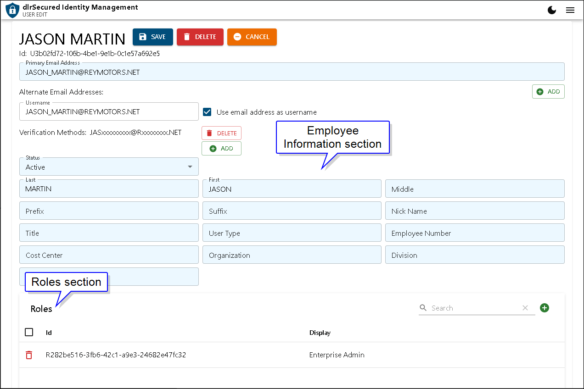Clear the Roles search with X
The width and height of the screenshot is (584, 389).
pyautogui.click(x=525, y=308)
